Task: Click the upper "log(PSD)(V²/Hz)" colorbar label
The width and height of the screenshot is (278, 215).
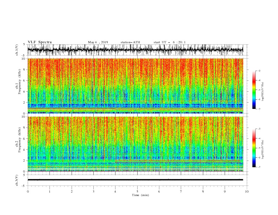Action: pos(263,92)
